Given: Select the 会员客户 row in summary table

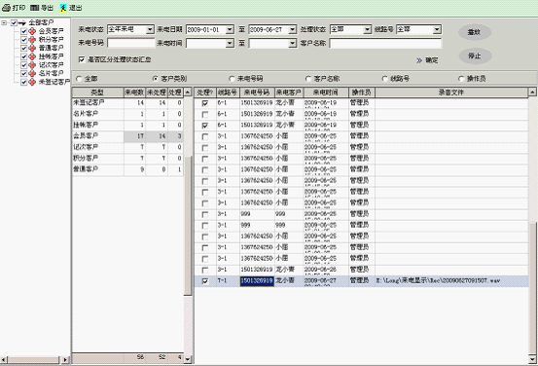Looking at the screenshot, I should (x=127, y=136).
